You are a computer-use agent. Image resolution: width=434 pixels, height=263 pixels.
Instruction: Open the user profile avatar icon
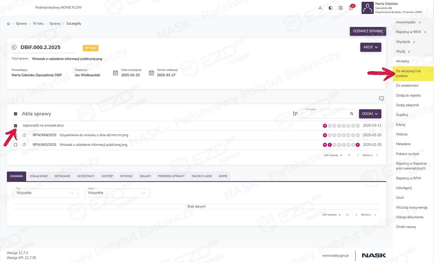coord(367,8)
